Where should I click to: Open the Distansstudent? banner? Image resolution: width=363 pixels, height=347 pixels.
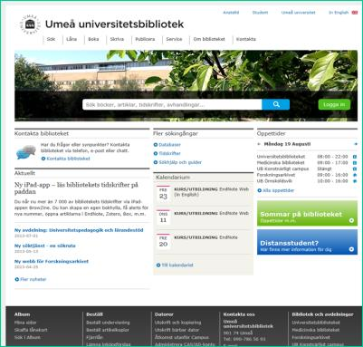(307, 242)
